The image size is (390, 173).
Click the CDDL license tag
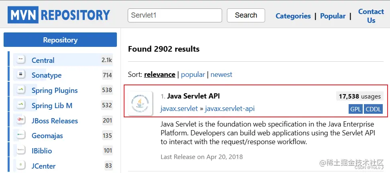coord(373,109)
